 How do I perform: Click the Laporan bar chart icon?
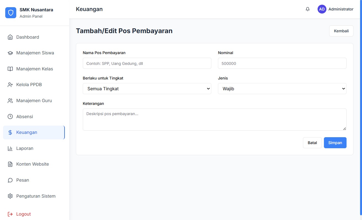[10, 149]
